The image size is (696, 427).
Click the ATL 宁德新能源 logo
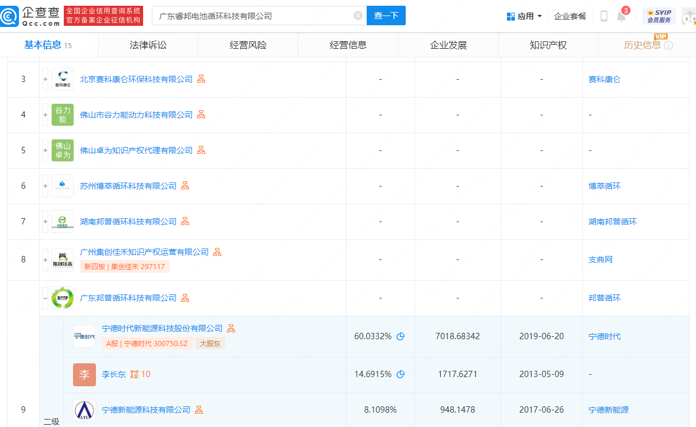(84, 410)
